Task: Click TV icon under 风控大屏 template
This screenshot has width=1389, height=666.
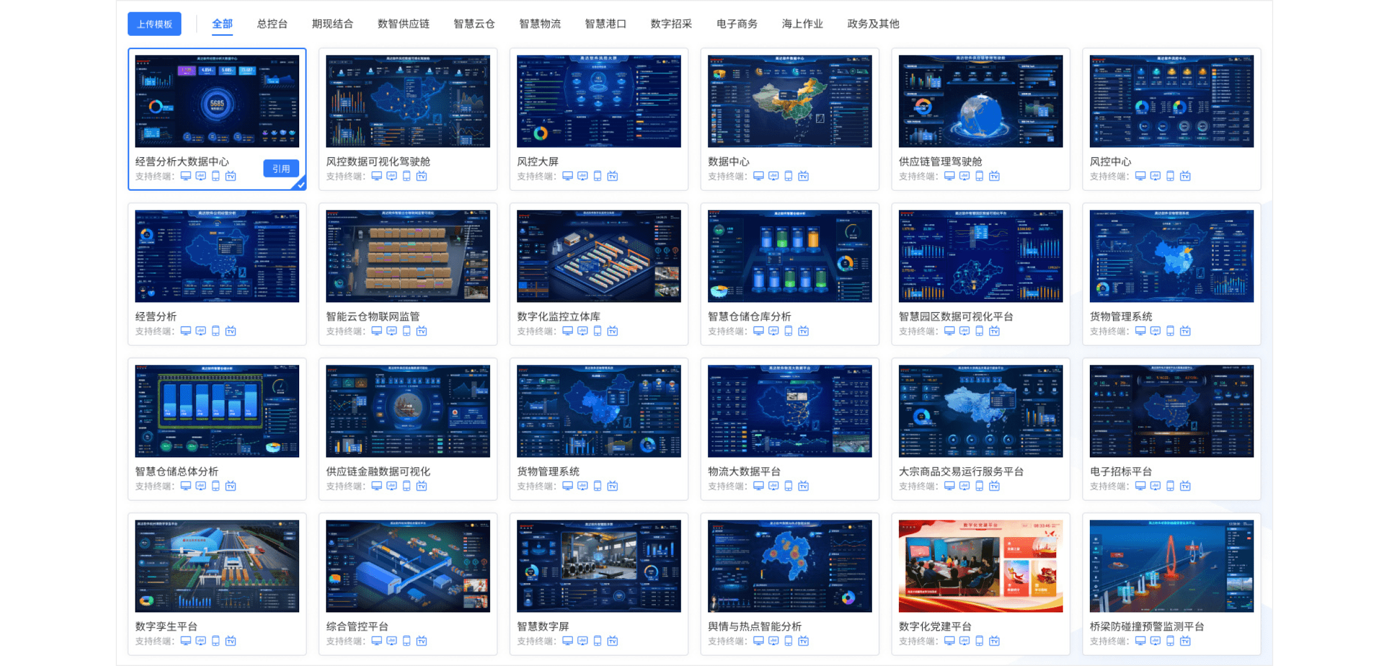Action: [x=612, y=176]
